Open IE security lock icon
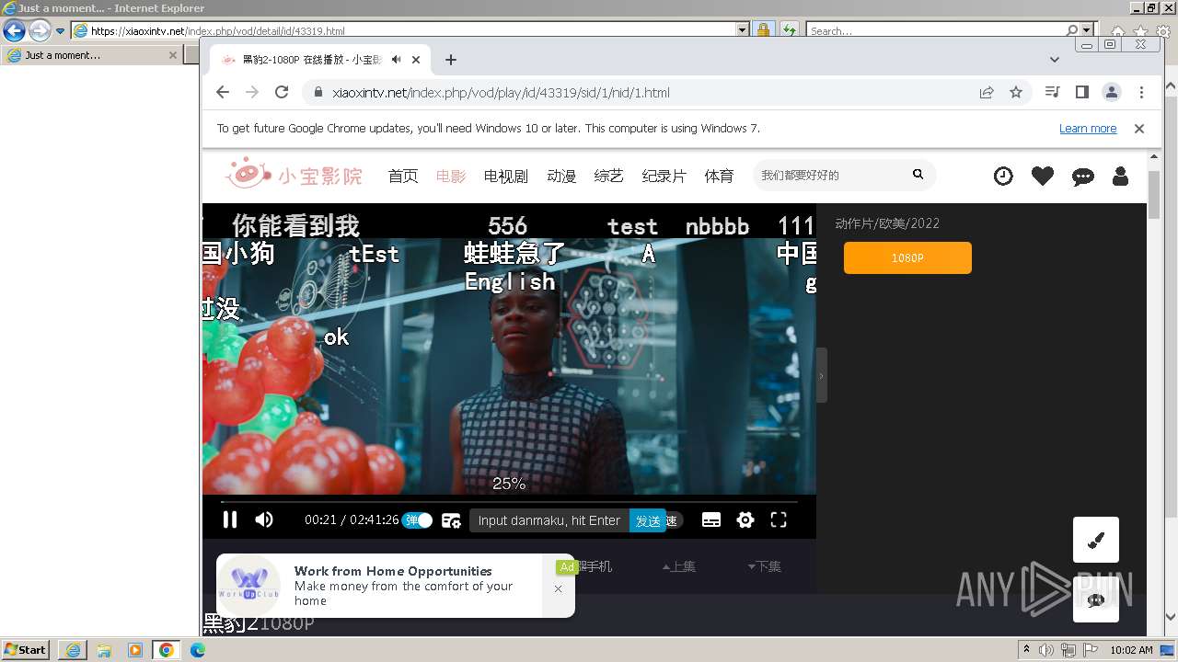 pyautogui.click(x=763, y=30)
